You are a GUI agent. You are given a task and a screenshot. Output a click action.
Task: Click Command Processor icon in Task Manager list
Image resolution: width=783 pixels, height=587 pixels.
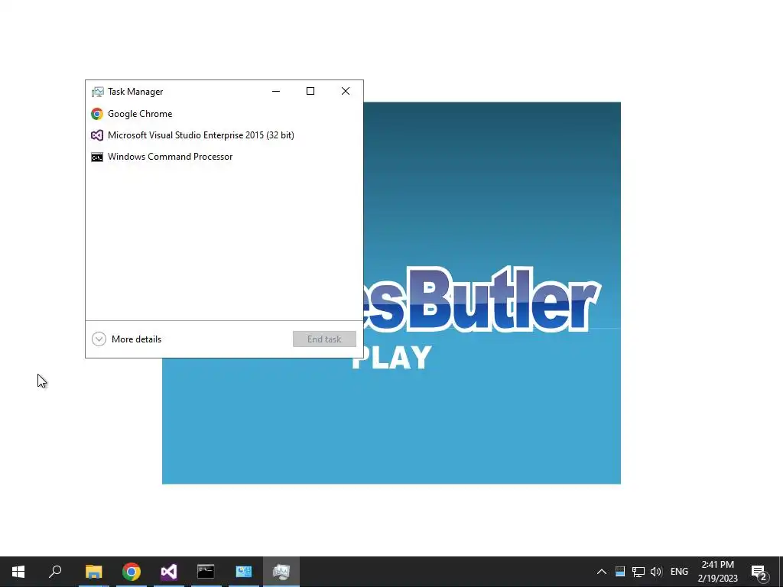[x=97, y=157]
